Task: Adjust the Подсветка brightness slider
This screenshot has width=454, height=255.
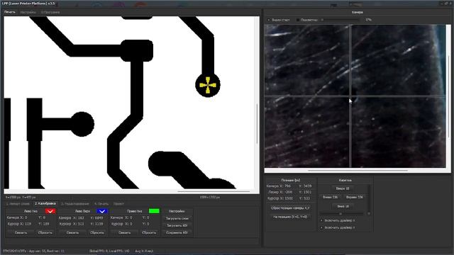Action: pyautogui.click(x=339, y=20)
